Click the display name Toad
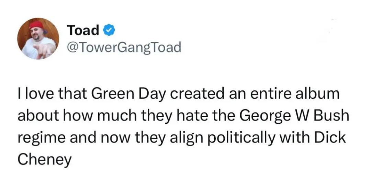Viewport: 371px width, 186px height. point(83,30)
